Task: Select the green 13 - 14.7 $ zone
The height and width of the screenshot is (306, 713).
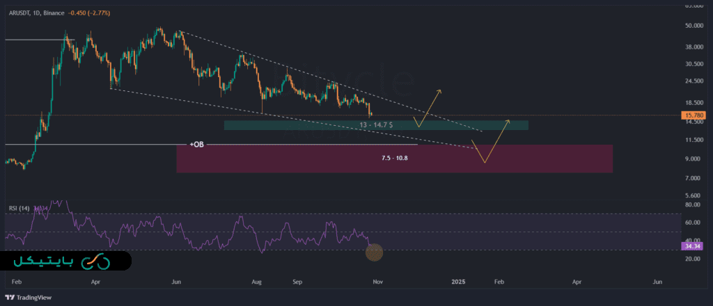Action: (376, 124)
